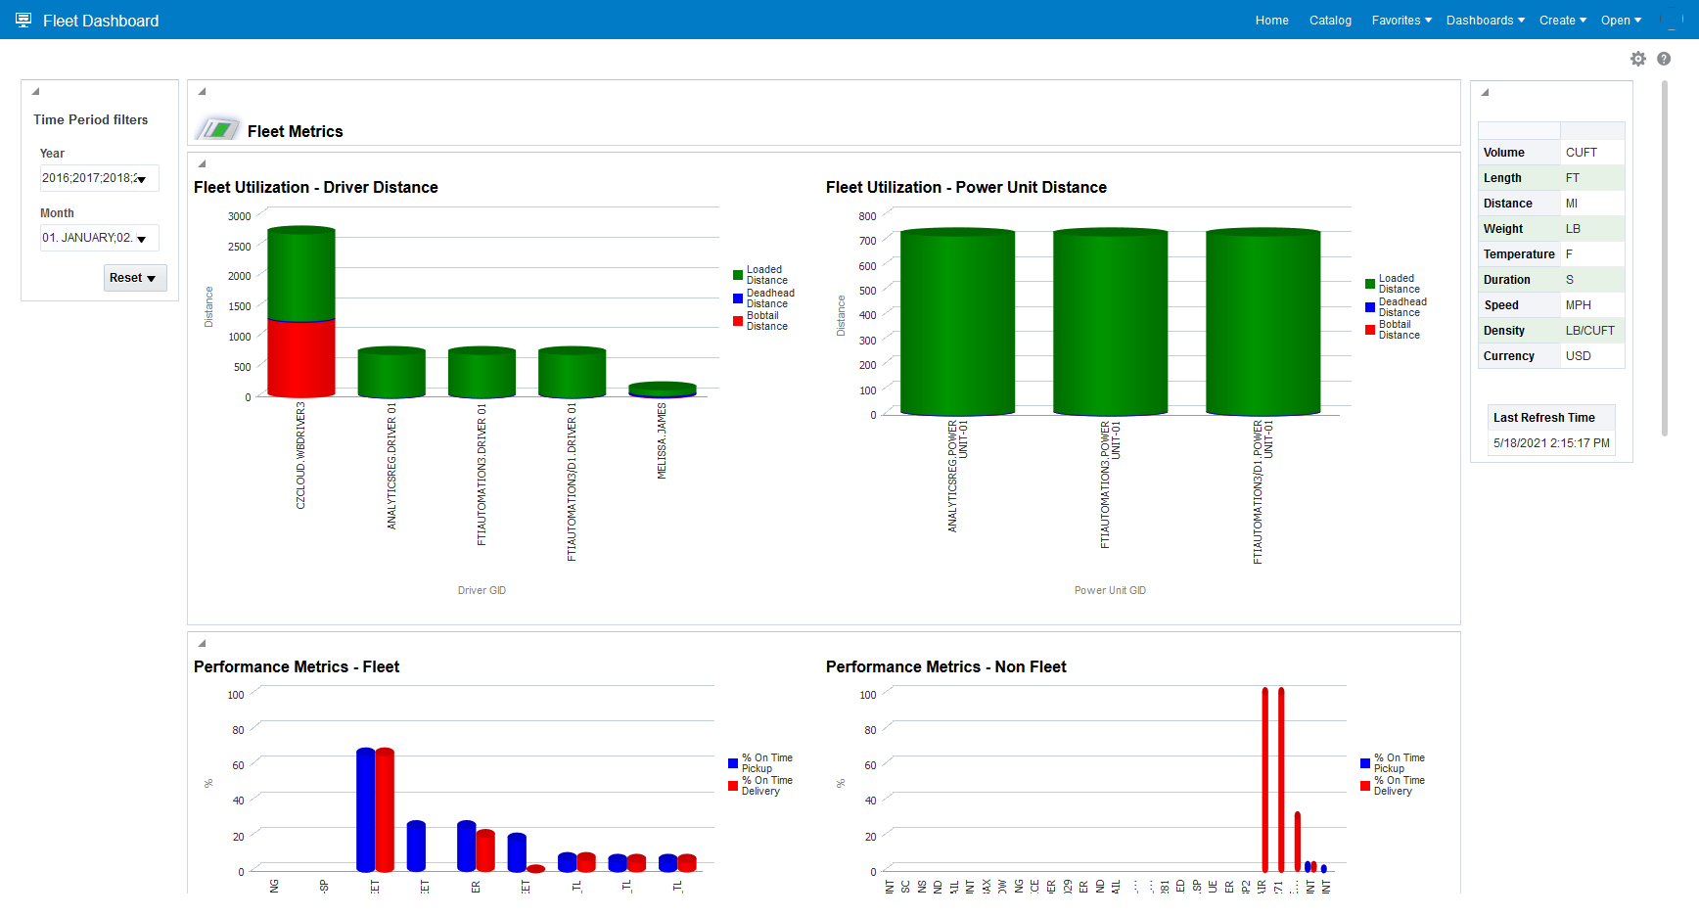Collapse the Fleet Metrics header section
Image resolution: width=1699 pixels, height=916 pixels.
point(203,92)
